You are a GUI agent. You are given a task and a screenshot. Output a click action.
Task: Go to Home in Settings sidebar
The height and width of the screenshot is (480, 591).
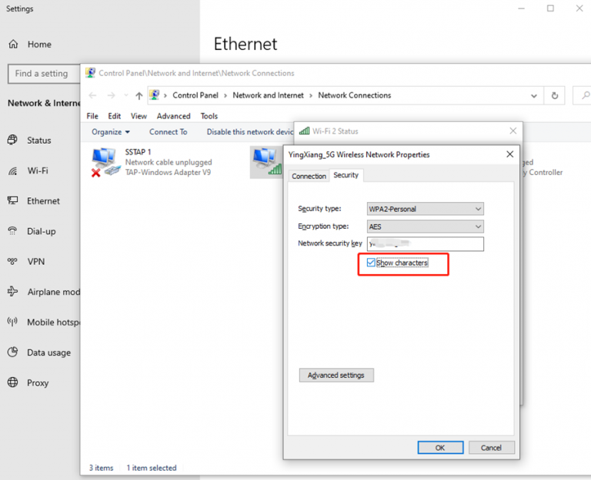30,45
